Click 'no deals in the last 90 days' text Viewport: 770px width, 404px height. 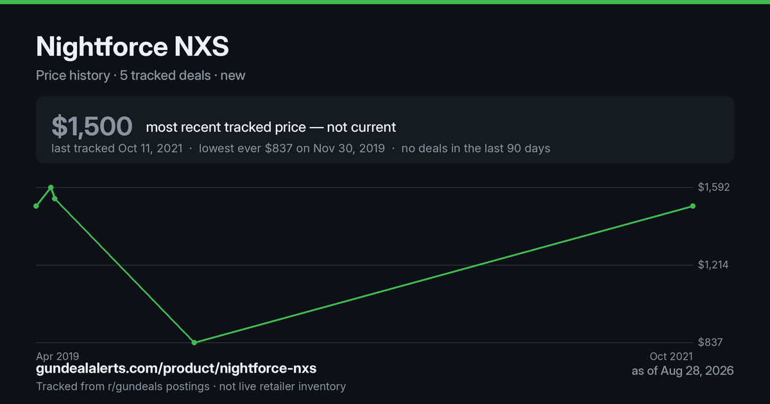[475, 148]
